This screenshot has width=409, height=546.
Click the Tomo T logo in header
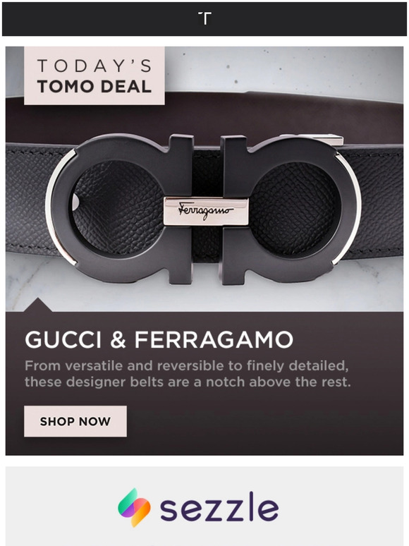point(204,18)
